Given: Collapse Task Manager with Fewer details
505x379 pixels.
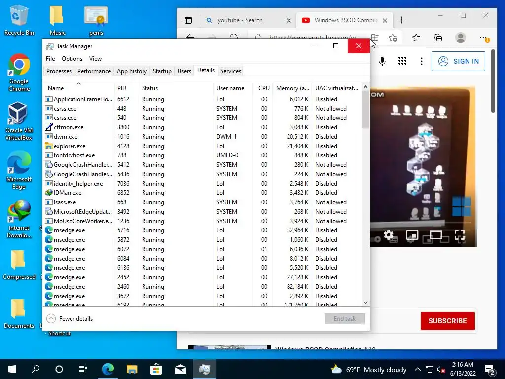Looking at the screenshot, I should tap(70, 319).
